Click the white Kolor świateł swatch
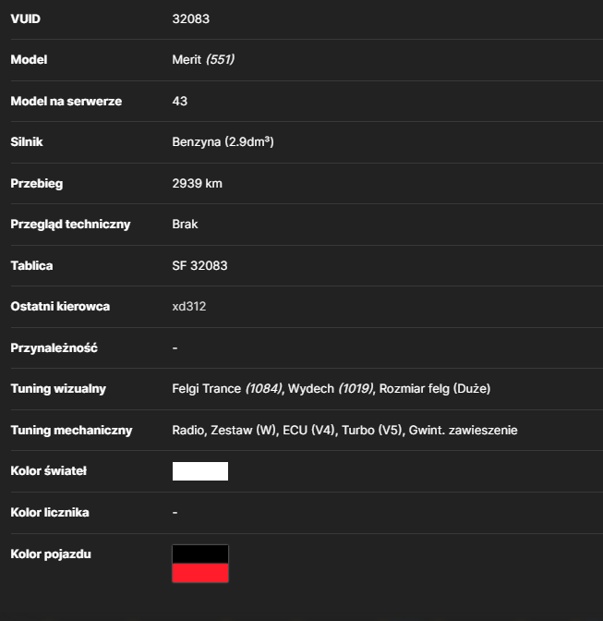This screenshot has height=621, width=603. click(200, 471)
